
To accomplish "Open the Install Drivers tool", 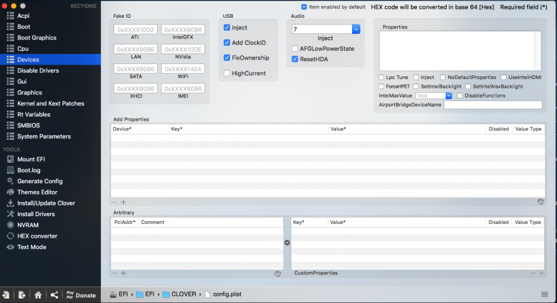I will pos(36,214).
